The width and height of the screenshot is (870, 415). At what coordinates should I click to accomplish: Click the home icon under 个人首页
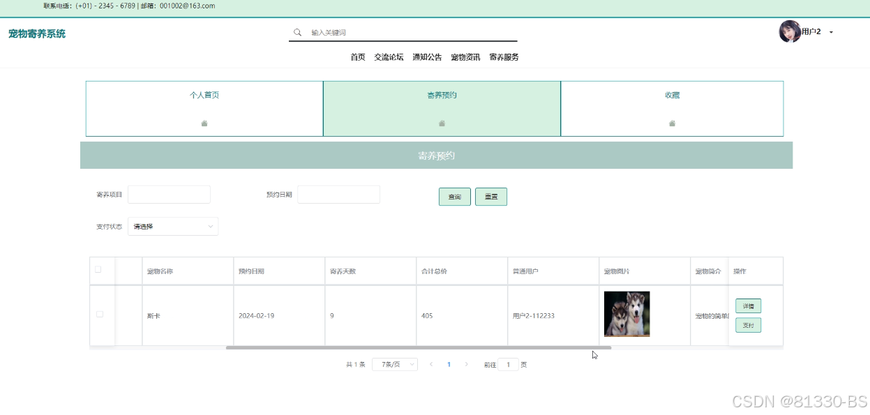tap(204, 123)
